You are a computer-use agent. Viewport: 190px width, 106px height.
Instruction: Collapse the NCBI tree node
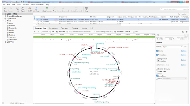tap(3, 21)
